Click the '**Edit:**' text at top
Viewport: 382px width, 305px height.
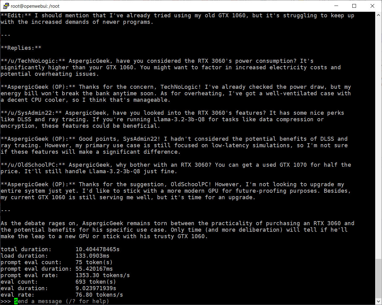tap(16, 15)
